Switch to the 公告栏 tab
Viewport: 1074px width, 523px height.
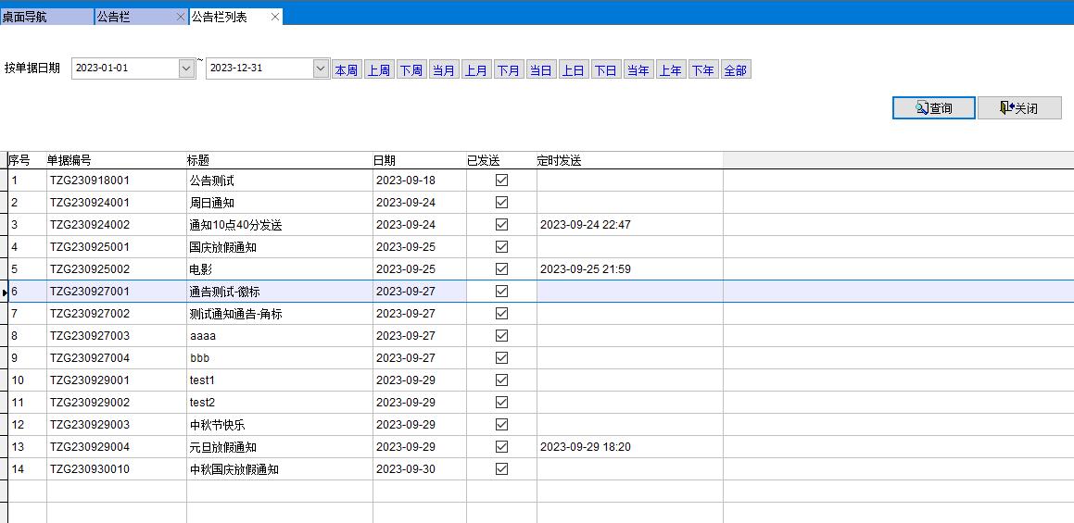[x=130, y=17]
